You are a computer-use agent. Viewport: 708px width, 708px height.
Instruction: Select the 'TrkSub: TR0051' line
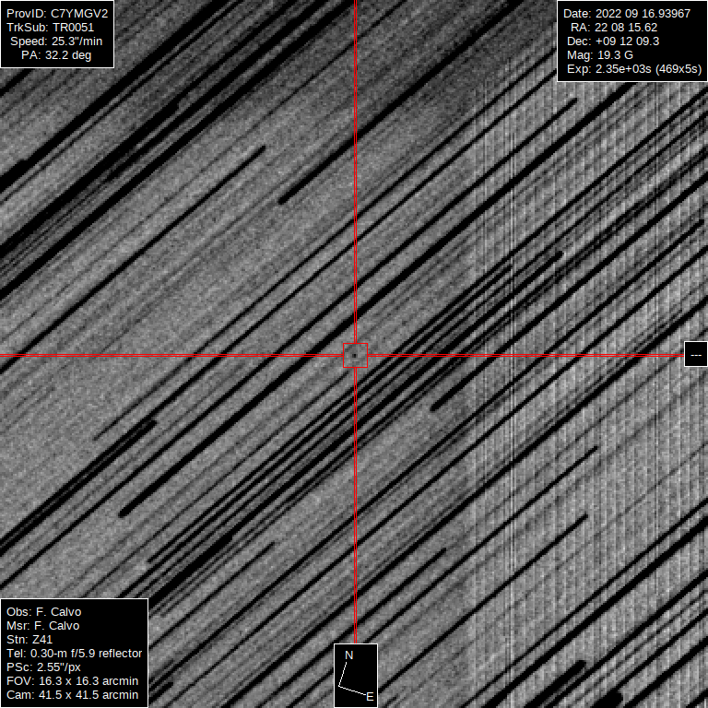coord(50,28)
